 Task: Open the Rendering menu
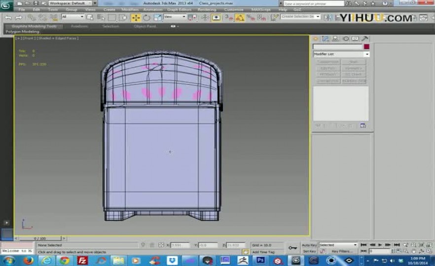[207, 9]
